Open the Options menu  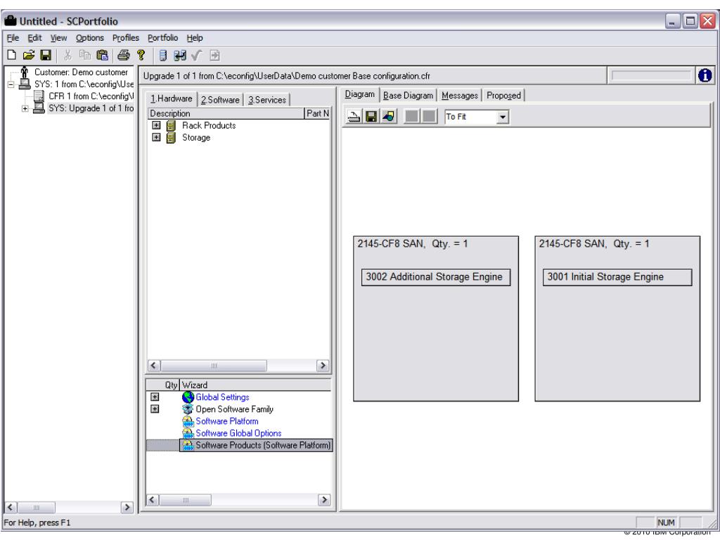[89, 38]
